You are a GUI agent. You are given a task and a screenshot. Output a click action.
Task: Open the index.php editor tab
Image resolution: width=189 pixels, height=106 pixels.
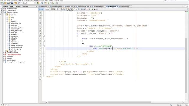click(70, 6)
